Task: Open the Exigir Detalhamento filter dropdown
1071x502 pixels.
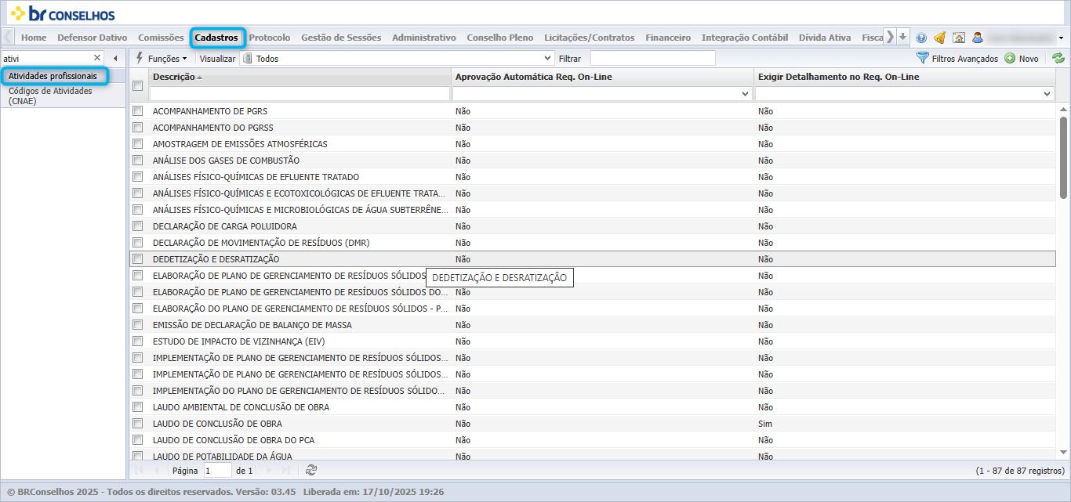Action: click(x=1047, y=94)
